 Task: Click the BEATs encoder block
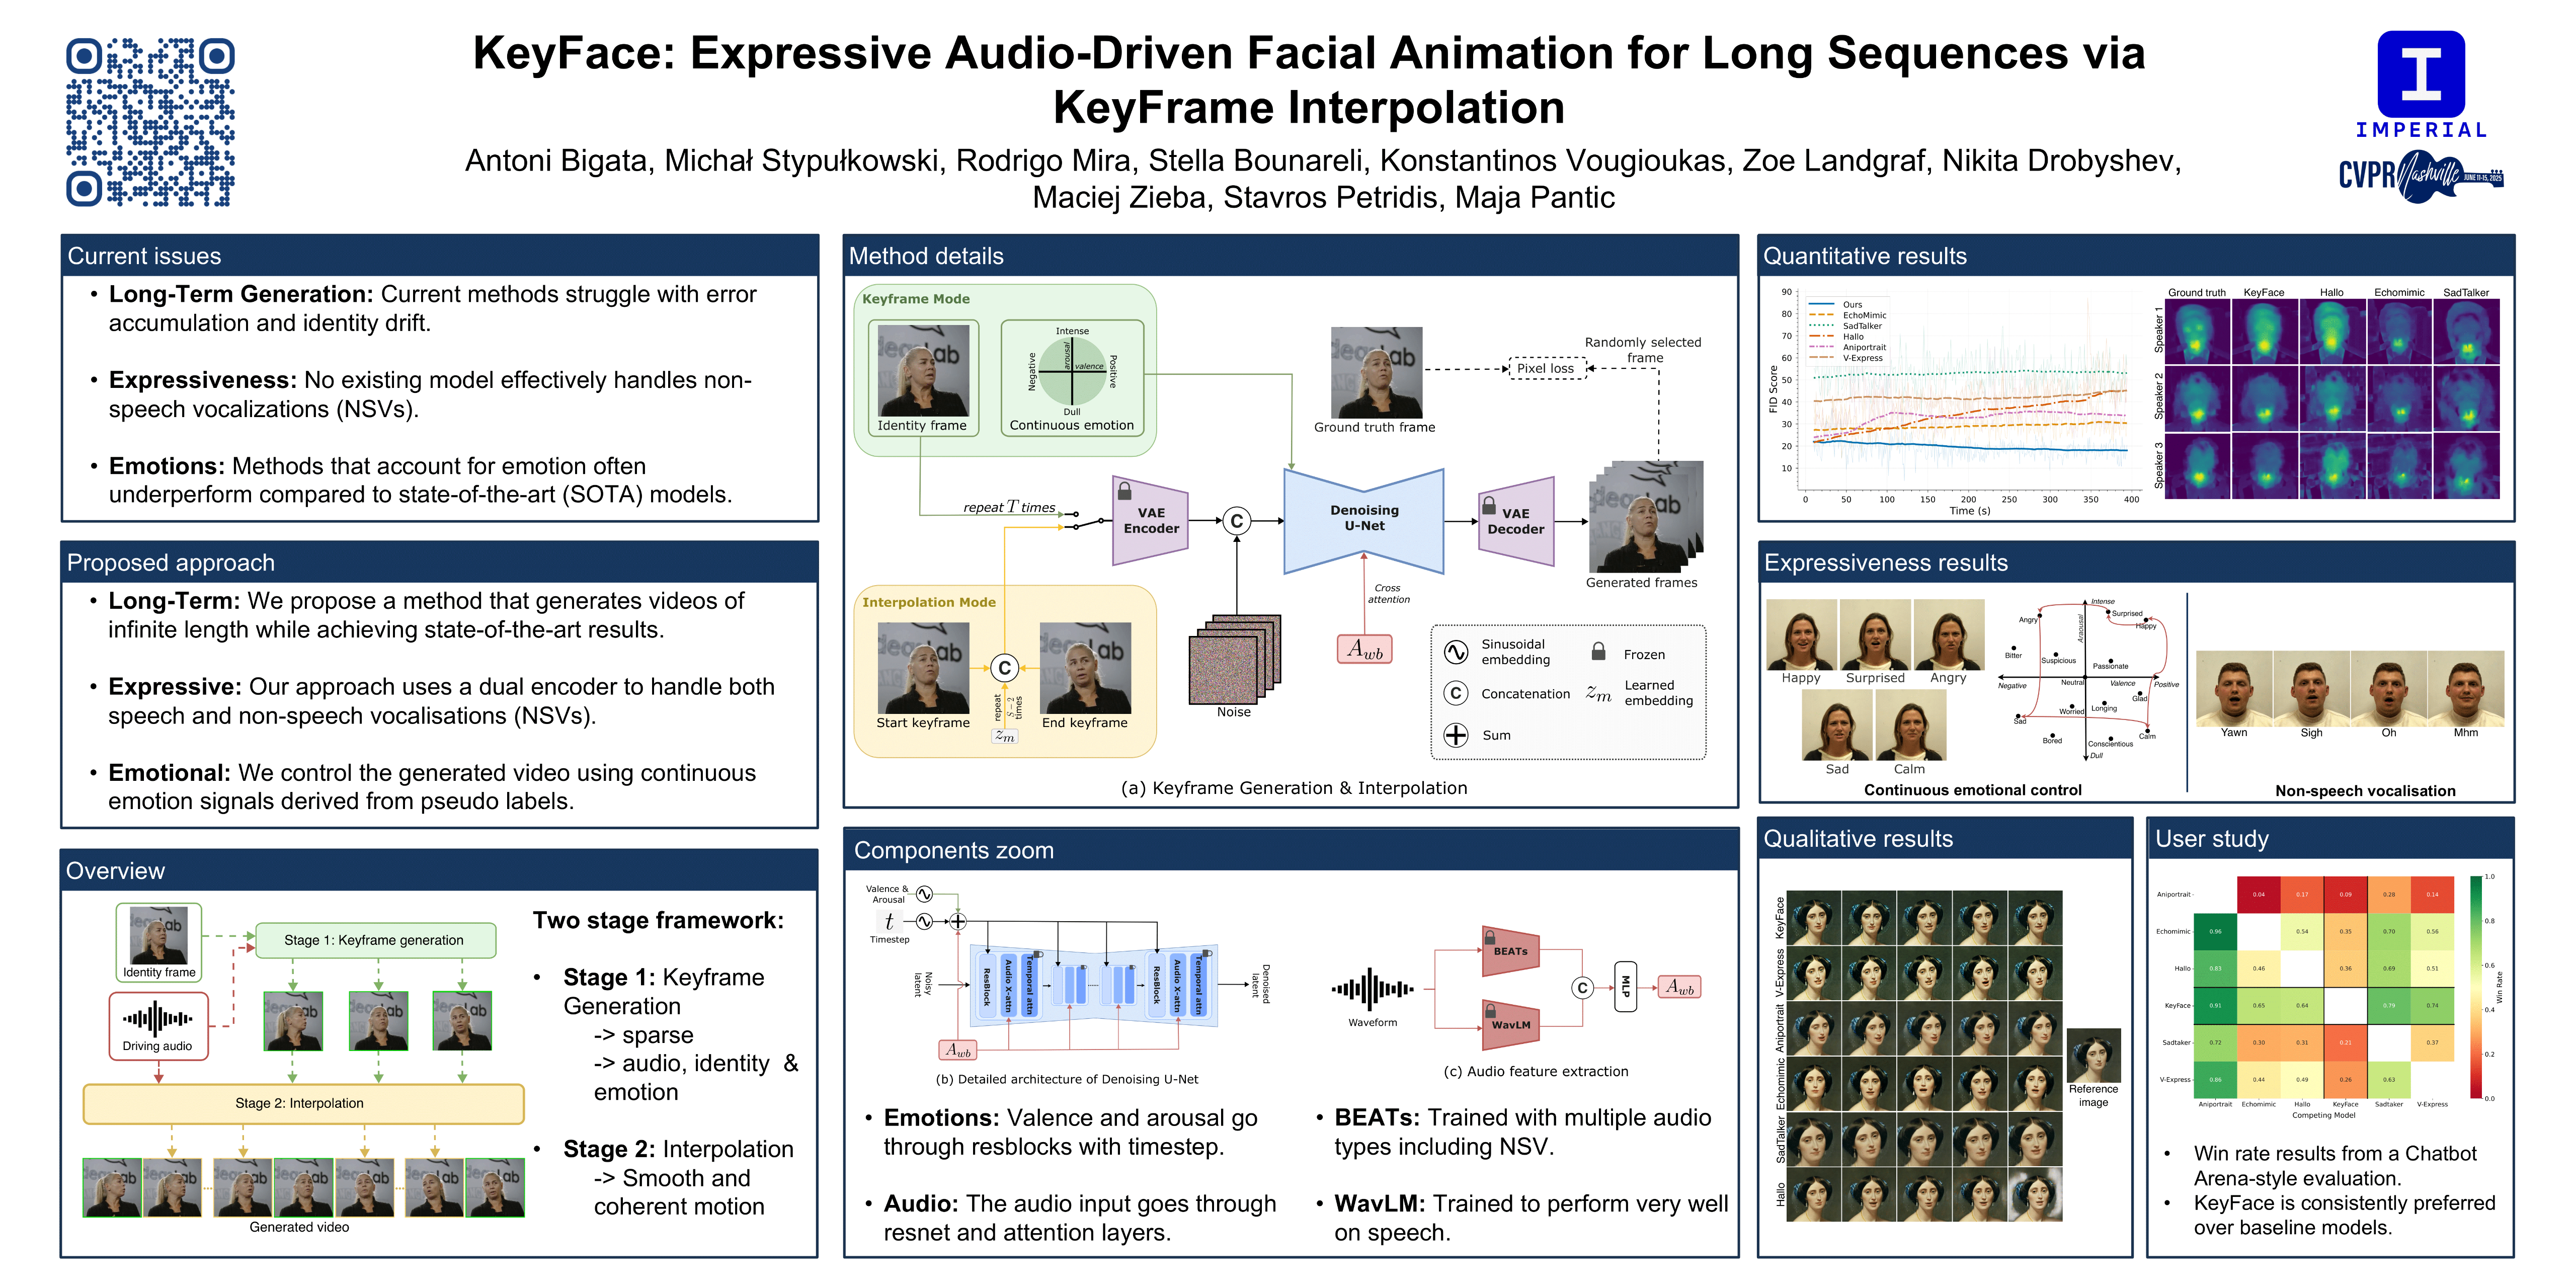(x=1510, y=951)
